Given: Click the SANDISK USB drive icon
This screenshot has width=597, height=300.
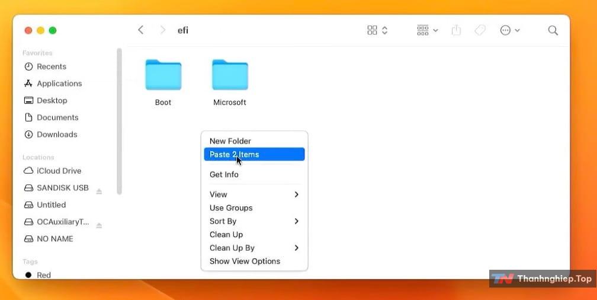Looking at the screenshot, I should 28,188.
